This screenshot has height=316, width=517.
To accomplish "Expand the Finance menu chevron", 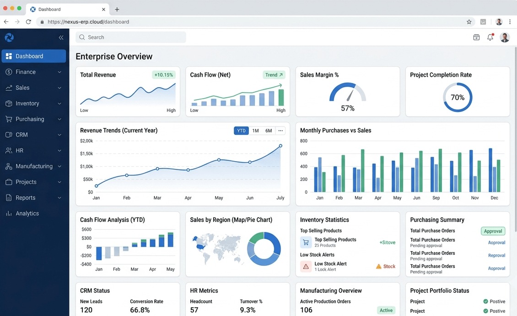I will (x=59, y=72).
